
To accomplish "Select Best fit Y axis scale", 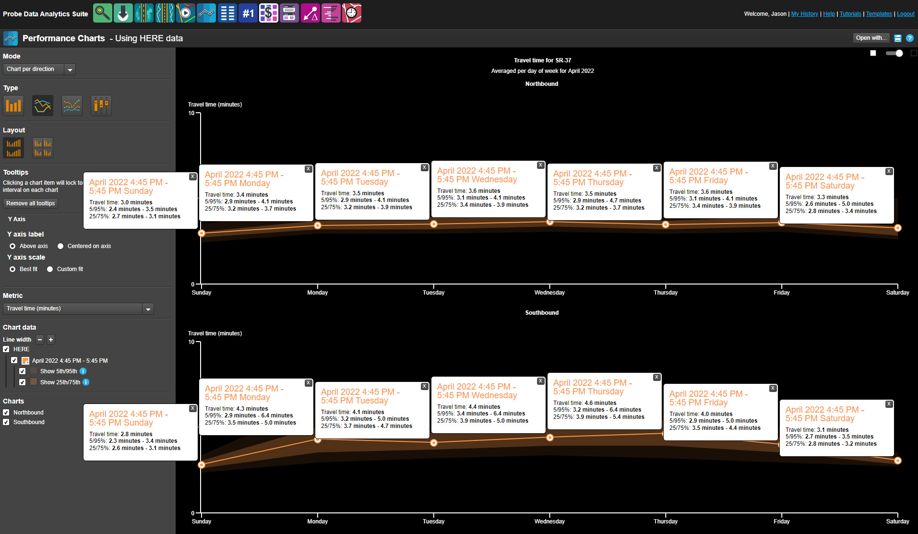I will (x=12, y=269).
